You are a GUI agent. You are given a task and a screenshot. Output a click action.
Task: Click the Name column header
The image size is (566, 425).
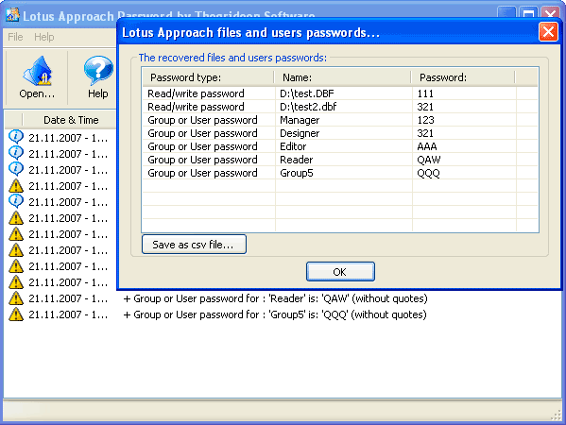tap(342, 77)
